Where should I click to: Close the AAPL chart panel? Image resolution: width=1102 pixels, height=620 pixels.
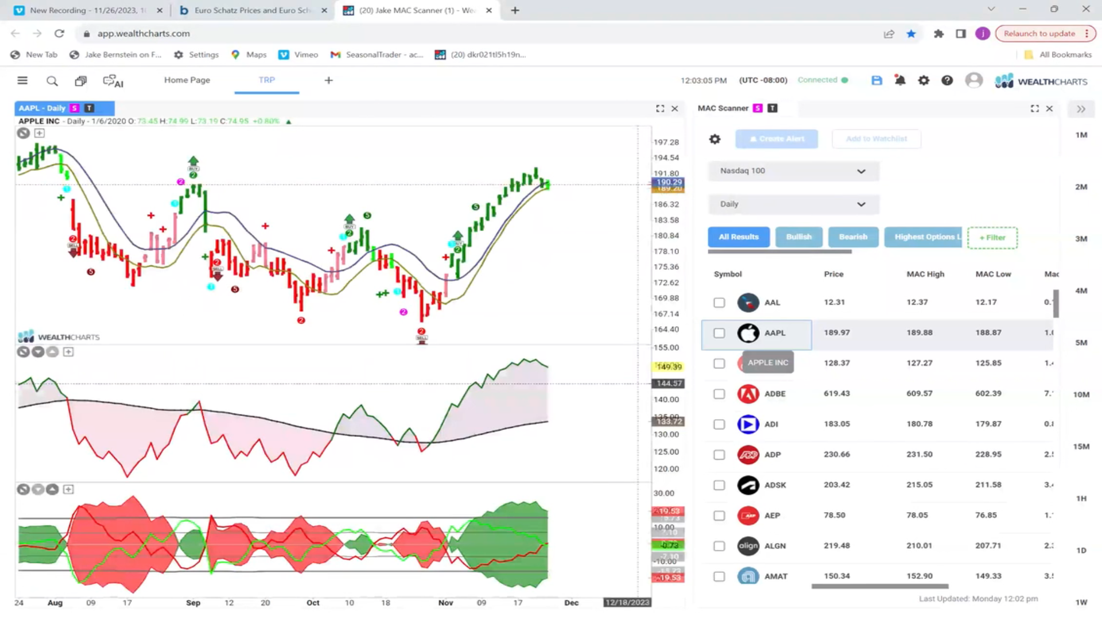click(675, 108)
